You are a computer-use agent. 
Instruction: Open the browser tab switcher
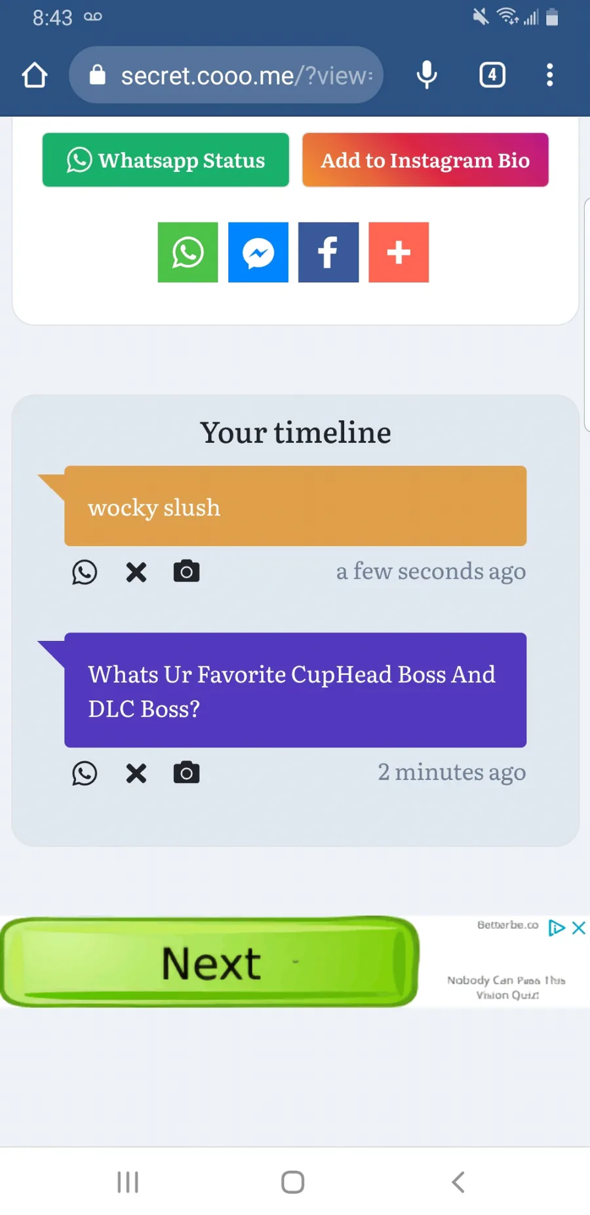492,75
